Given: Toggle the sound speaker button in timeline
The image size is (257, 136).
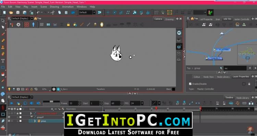Looking at the screenshot, I should coord(32,103).
